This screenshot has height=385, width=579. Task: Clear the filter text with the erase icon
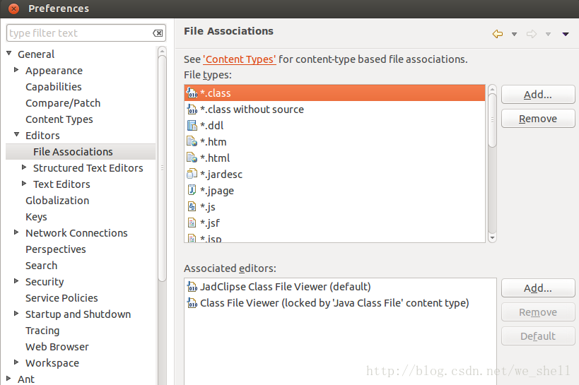point(158,33)
